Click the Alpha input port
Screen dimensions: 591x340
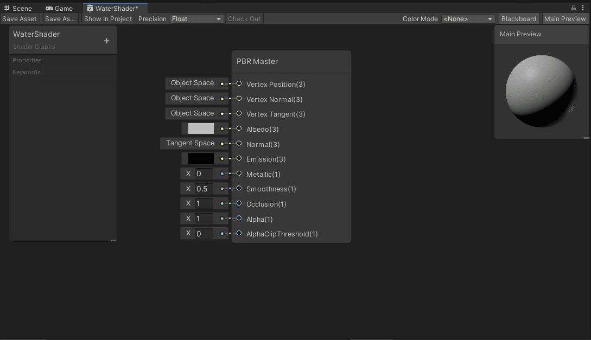point(239,219)
